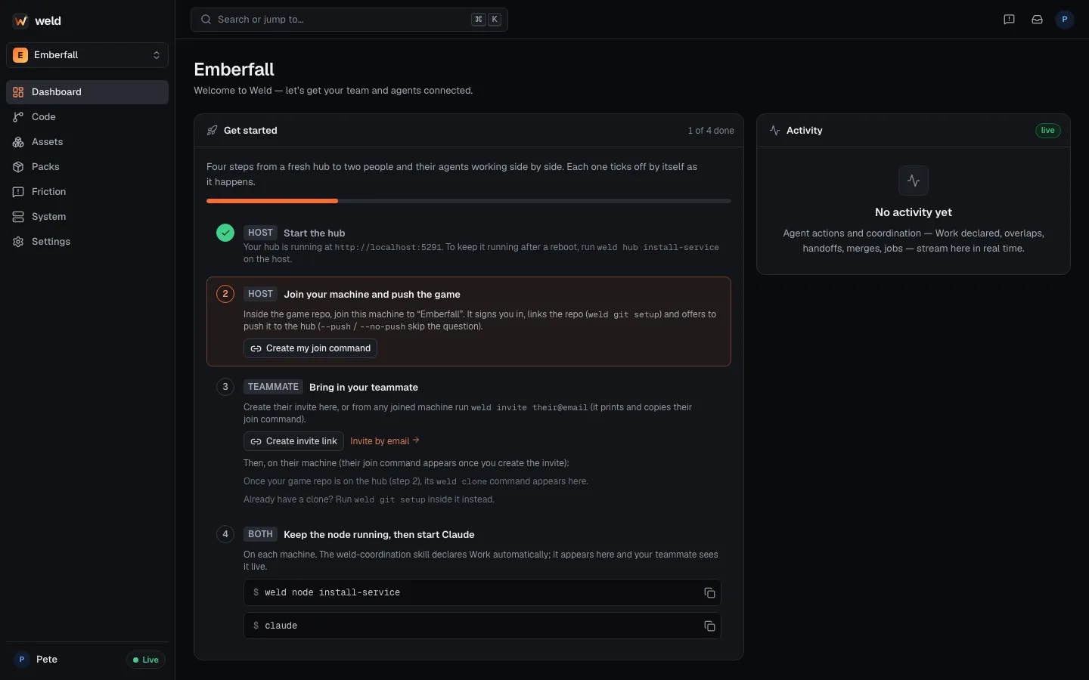Click the 'No activity yet' text
Image resolution: width=1089 pixels, height=680 pixels.
(914, 212)
